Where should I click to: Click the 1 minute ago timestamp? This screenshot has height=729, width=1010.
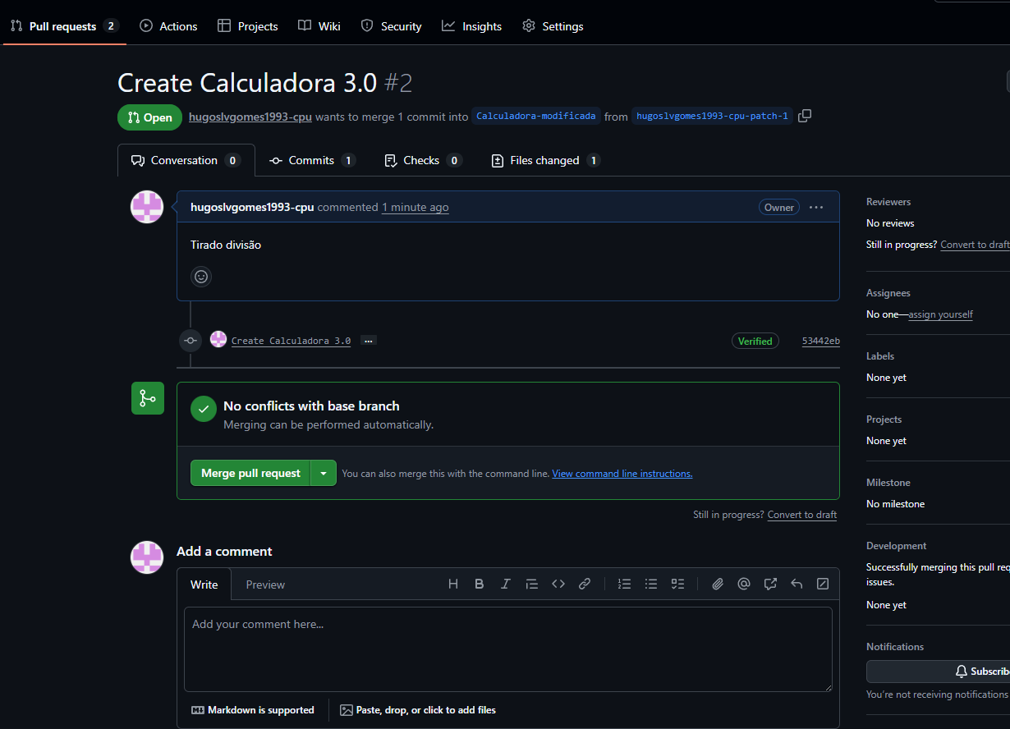tap(415, 207)
